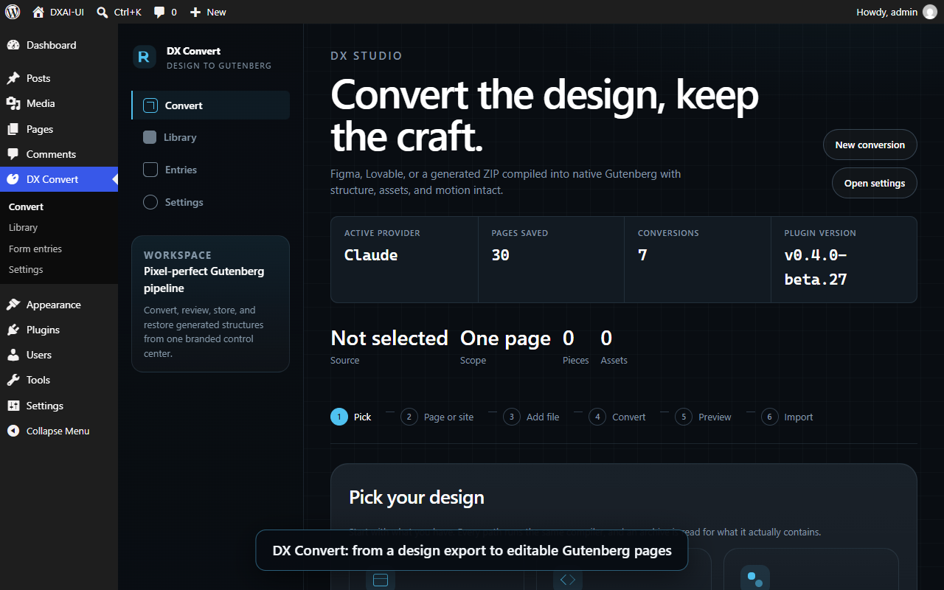The image size is (944, 590).
Task: Select step 4 Convert
Action: pyautogui.click(x=617, y=417)
